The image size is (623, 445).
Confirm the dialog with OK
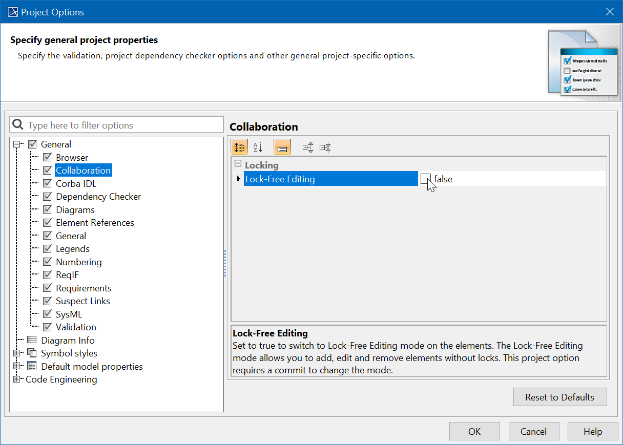pos(474,431)
